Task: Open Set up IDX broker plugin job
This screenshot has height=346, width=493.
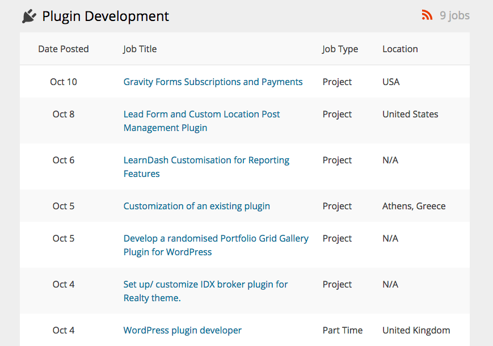Action: point(205,285)
